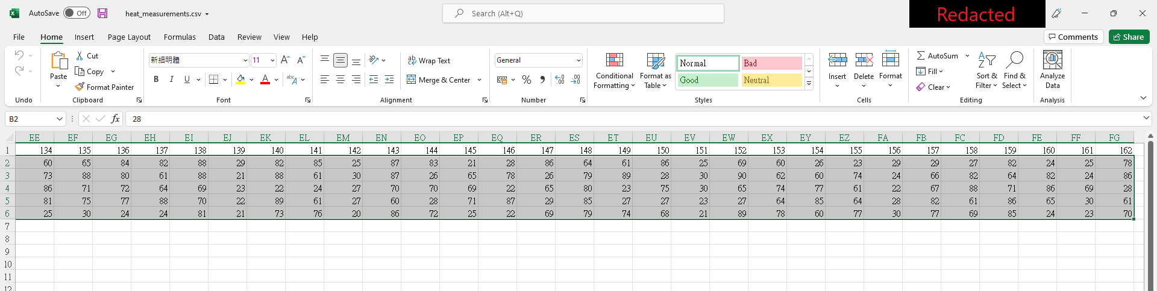
Task: Click Increase Decimal icon
Action: point(560,79)
